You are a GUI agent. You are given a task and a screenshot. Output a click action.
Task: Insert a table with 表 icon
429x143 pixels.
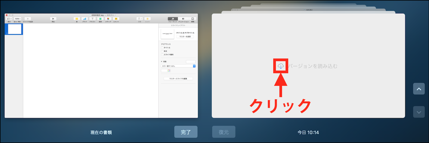pyautogui.click(x=77, y=19)
